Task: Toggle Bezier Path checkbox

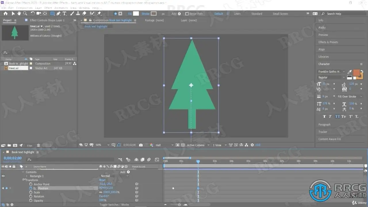Action: click(x=187, y=14)
